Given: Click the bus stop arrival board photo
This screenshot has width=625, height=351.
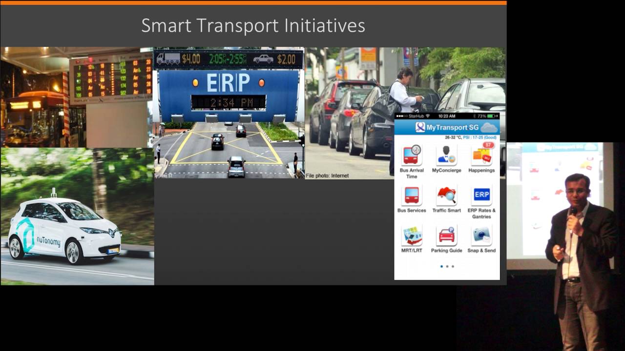Looking at the screenshot, I should click(x=77, y=97).
